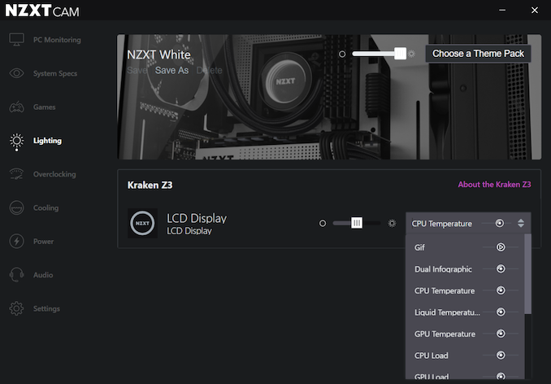Viewport: 551px width, 384px height.
Task: Click the NZXT LCD Display device icon
Action: pyautogui.click(x=142, y=223)
